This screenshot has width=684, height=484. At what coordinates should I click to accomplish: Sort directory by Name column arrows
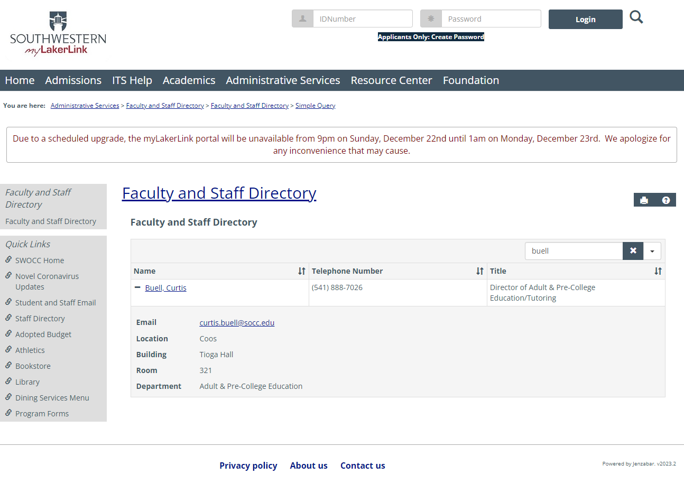pos(301,271)
